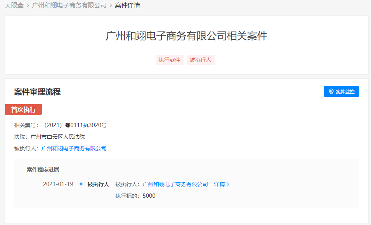Screen dimensions: 371x225
Task: Open the 天眼查 breadcrumb link
Action: 14,5
